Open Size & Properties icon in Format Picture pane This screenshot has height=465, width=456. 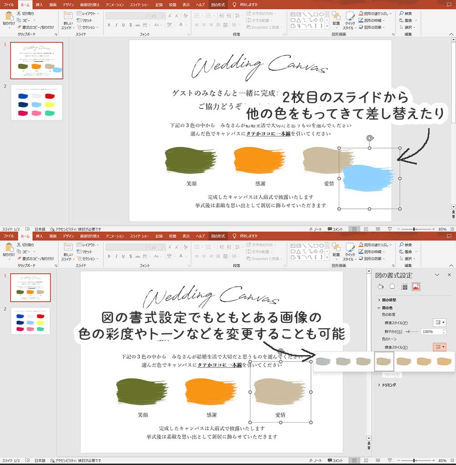click(404, 287)
